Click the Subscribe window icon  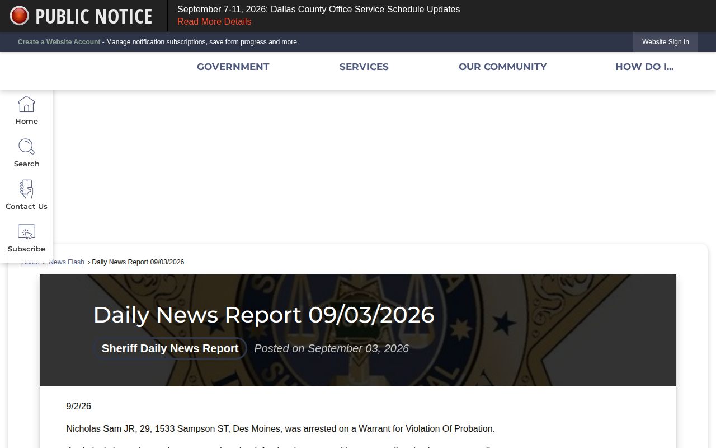point(26,232)
